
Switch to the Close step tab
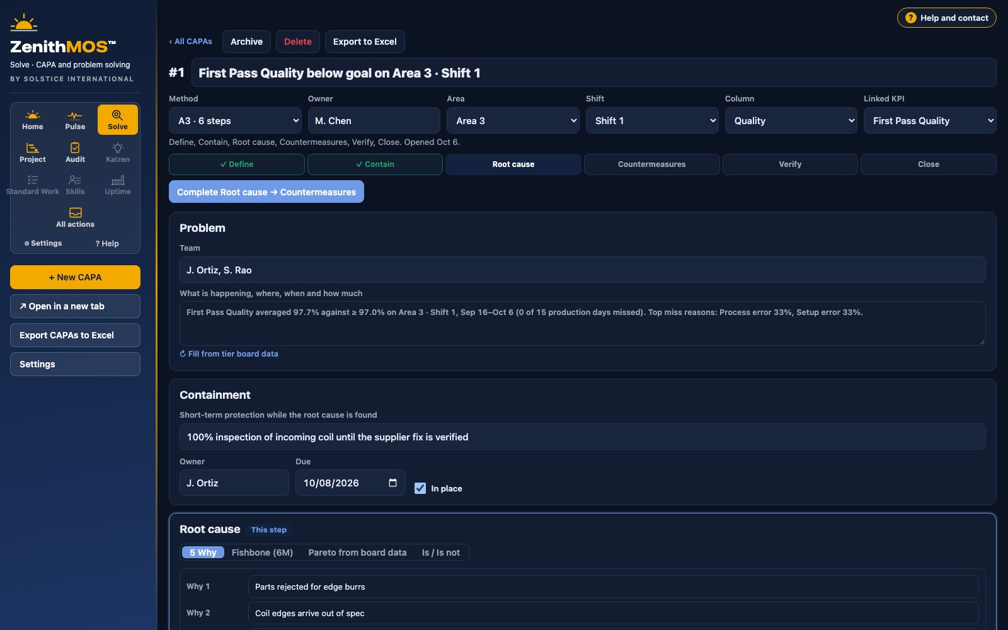(929, 164)
